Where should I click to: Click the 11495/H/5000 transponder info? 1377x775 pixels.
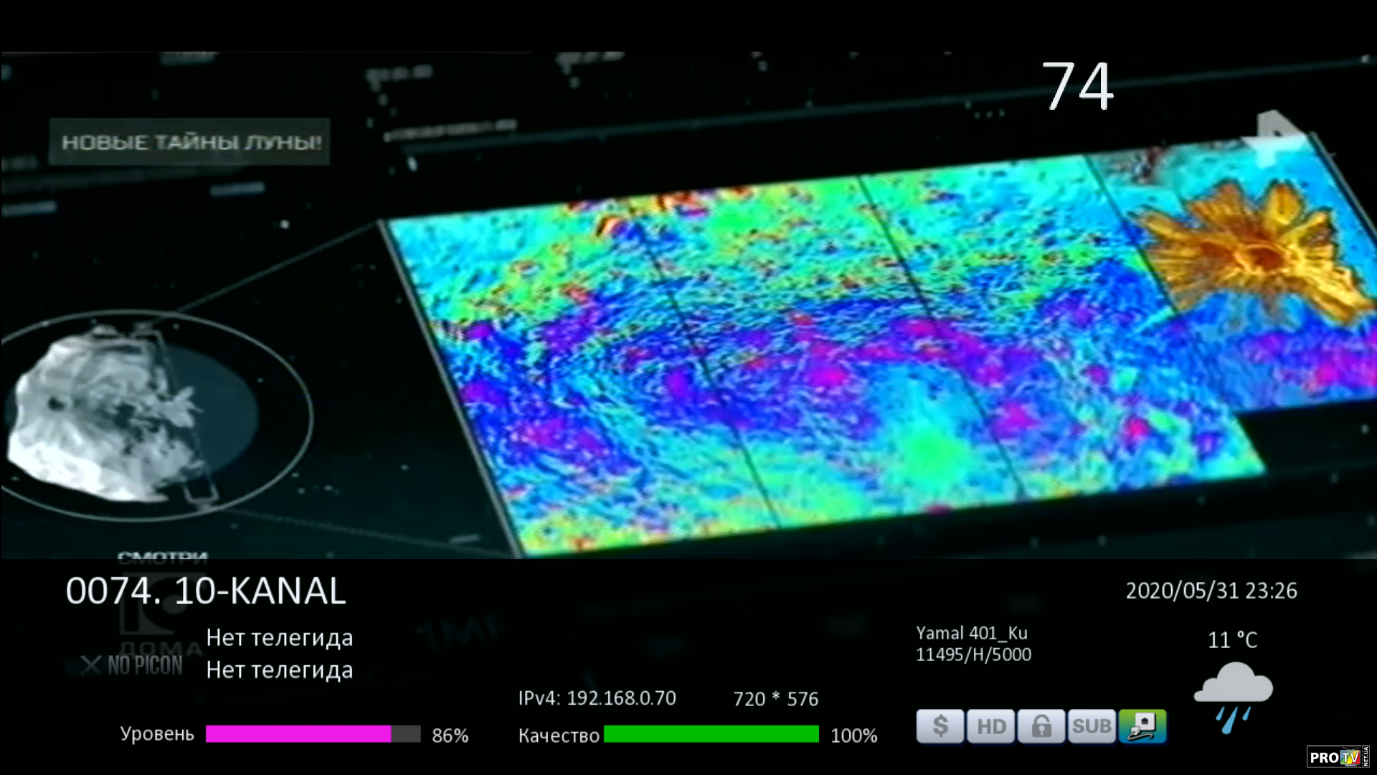click(973, 654)
